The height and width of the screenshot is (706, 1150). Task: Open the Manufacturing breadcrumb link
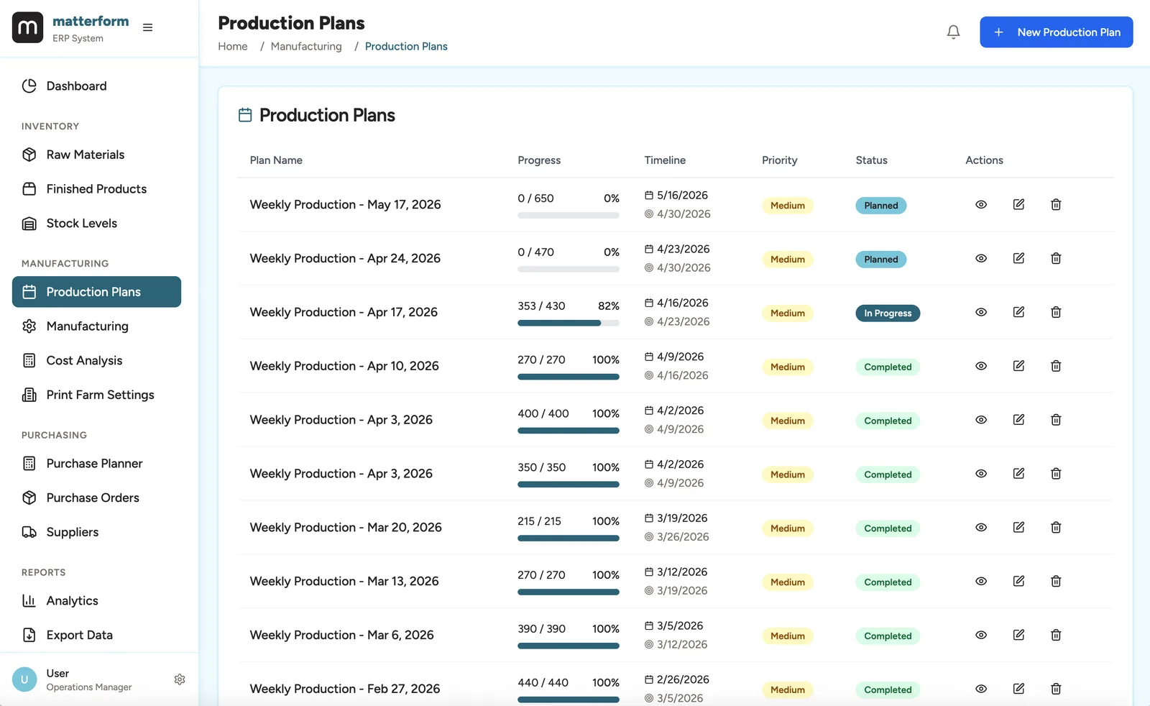pos(306,46)
